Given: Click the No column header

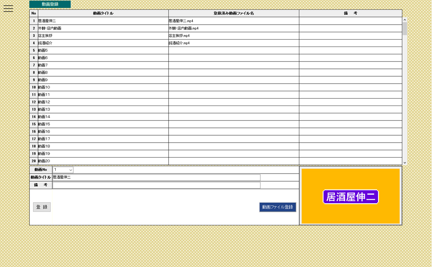Looking at the screenshot, I should [x=34, y=13].
